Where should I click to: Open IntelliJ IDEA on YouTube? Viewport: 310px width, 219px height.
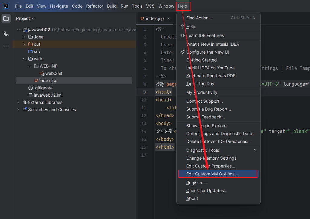click(218, 68)
